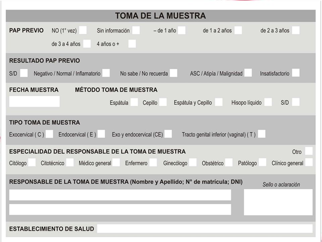322x242 pixels.
Task: Focus the Establecimiento de salud field
Action: pyautogui.click(x=205, y=229)
